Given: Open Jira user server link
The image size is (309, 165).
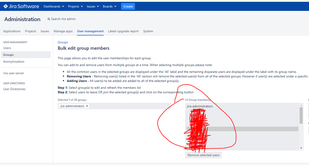Looking at the screenshot, I should point(14,73).
